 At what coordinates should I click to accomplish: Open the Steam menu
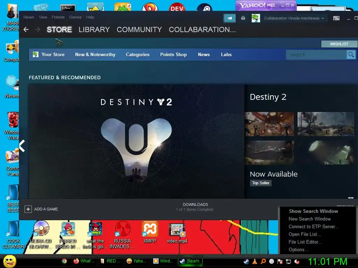tap(29, 17)
